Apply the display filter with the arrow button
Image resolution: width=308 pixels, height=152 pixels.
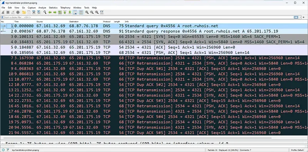coord(296,17)
